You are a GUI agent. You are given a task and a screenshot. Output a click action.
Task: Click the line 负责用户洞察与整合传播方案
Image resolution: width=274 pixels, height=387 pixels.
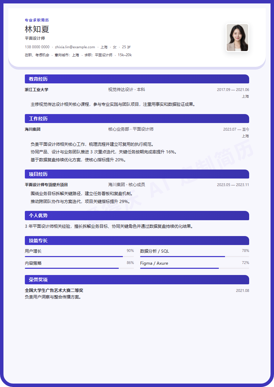[x=53, y=297]
